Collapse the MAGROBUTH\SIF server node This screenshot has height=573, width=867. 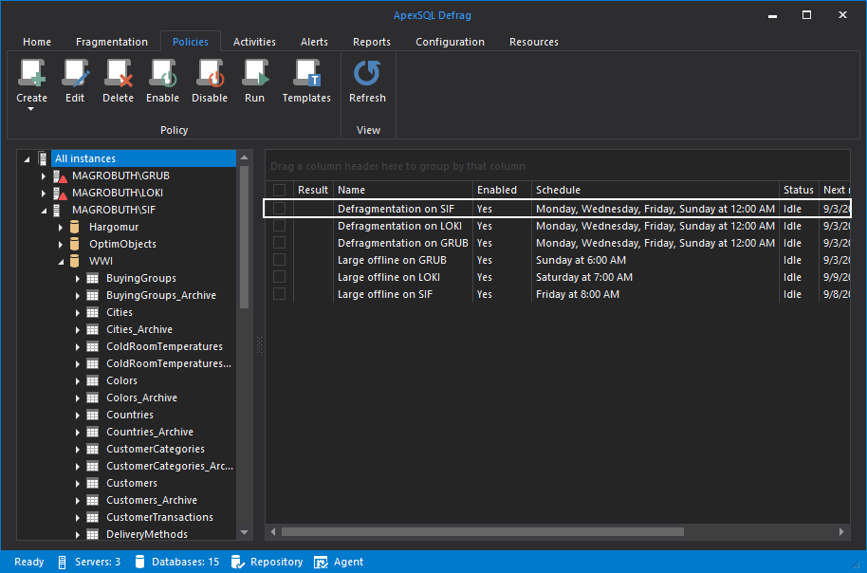point(44,211)
